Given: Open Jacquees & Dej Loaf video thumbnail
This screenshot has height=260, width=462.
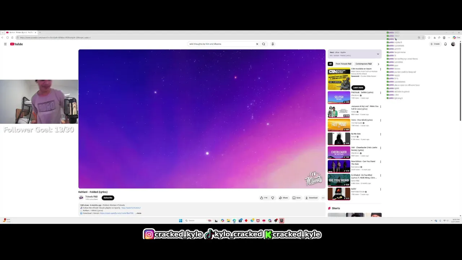Looking at the screenshot, I should click(x=339, y=111).
